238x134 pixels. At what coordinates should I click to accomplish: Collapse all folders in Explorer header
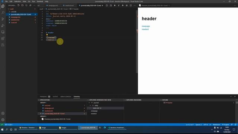[30, 5]
